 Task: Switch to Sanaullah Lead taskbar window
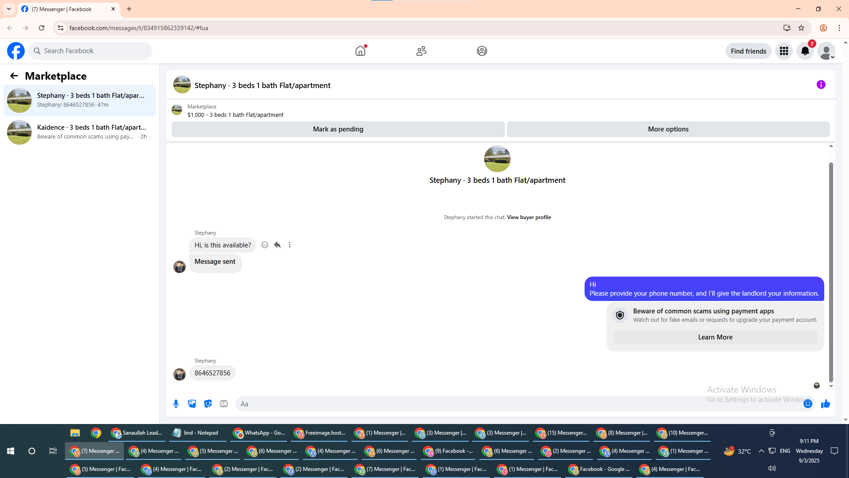137,433
